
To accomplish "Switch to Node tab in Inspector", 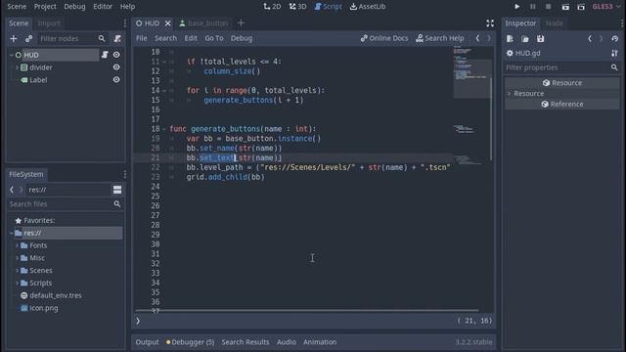I will (x=555, y=23).
